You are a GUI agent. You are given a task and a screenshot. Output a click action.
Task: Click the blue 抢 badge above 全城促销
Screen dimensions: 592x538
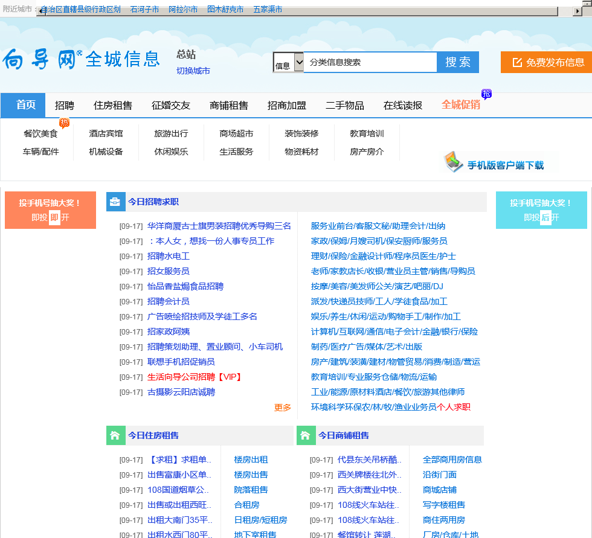(486, 94)
